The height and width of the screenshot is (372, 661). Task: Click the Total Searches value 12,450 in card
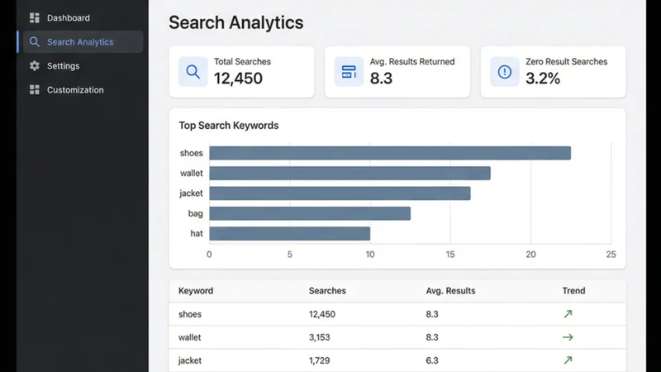(238, 79)
